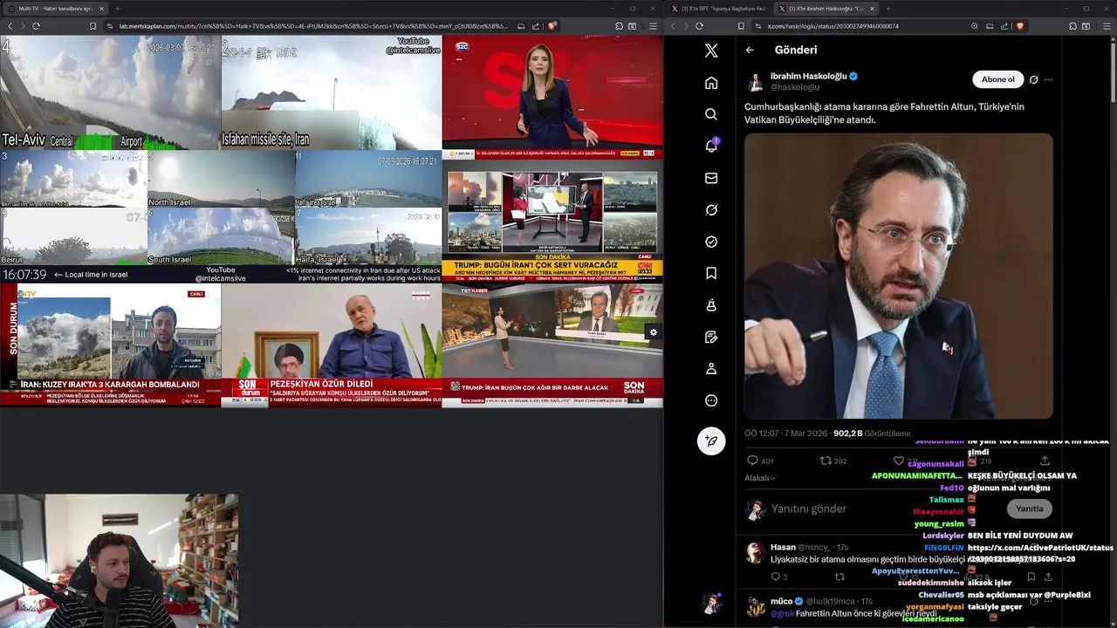This screenshot has height=628, width=1117.
Task: Open the notepad icon in the X sidebar
Action: [711, 337]
